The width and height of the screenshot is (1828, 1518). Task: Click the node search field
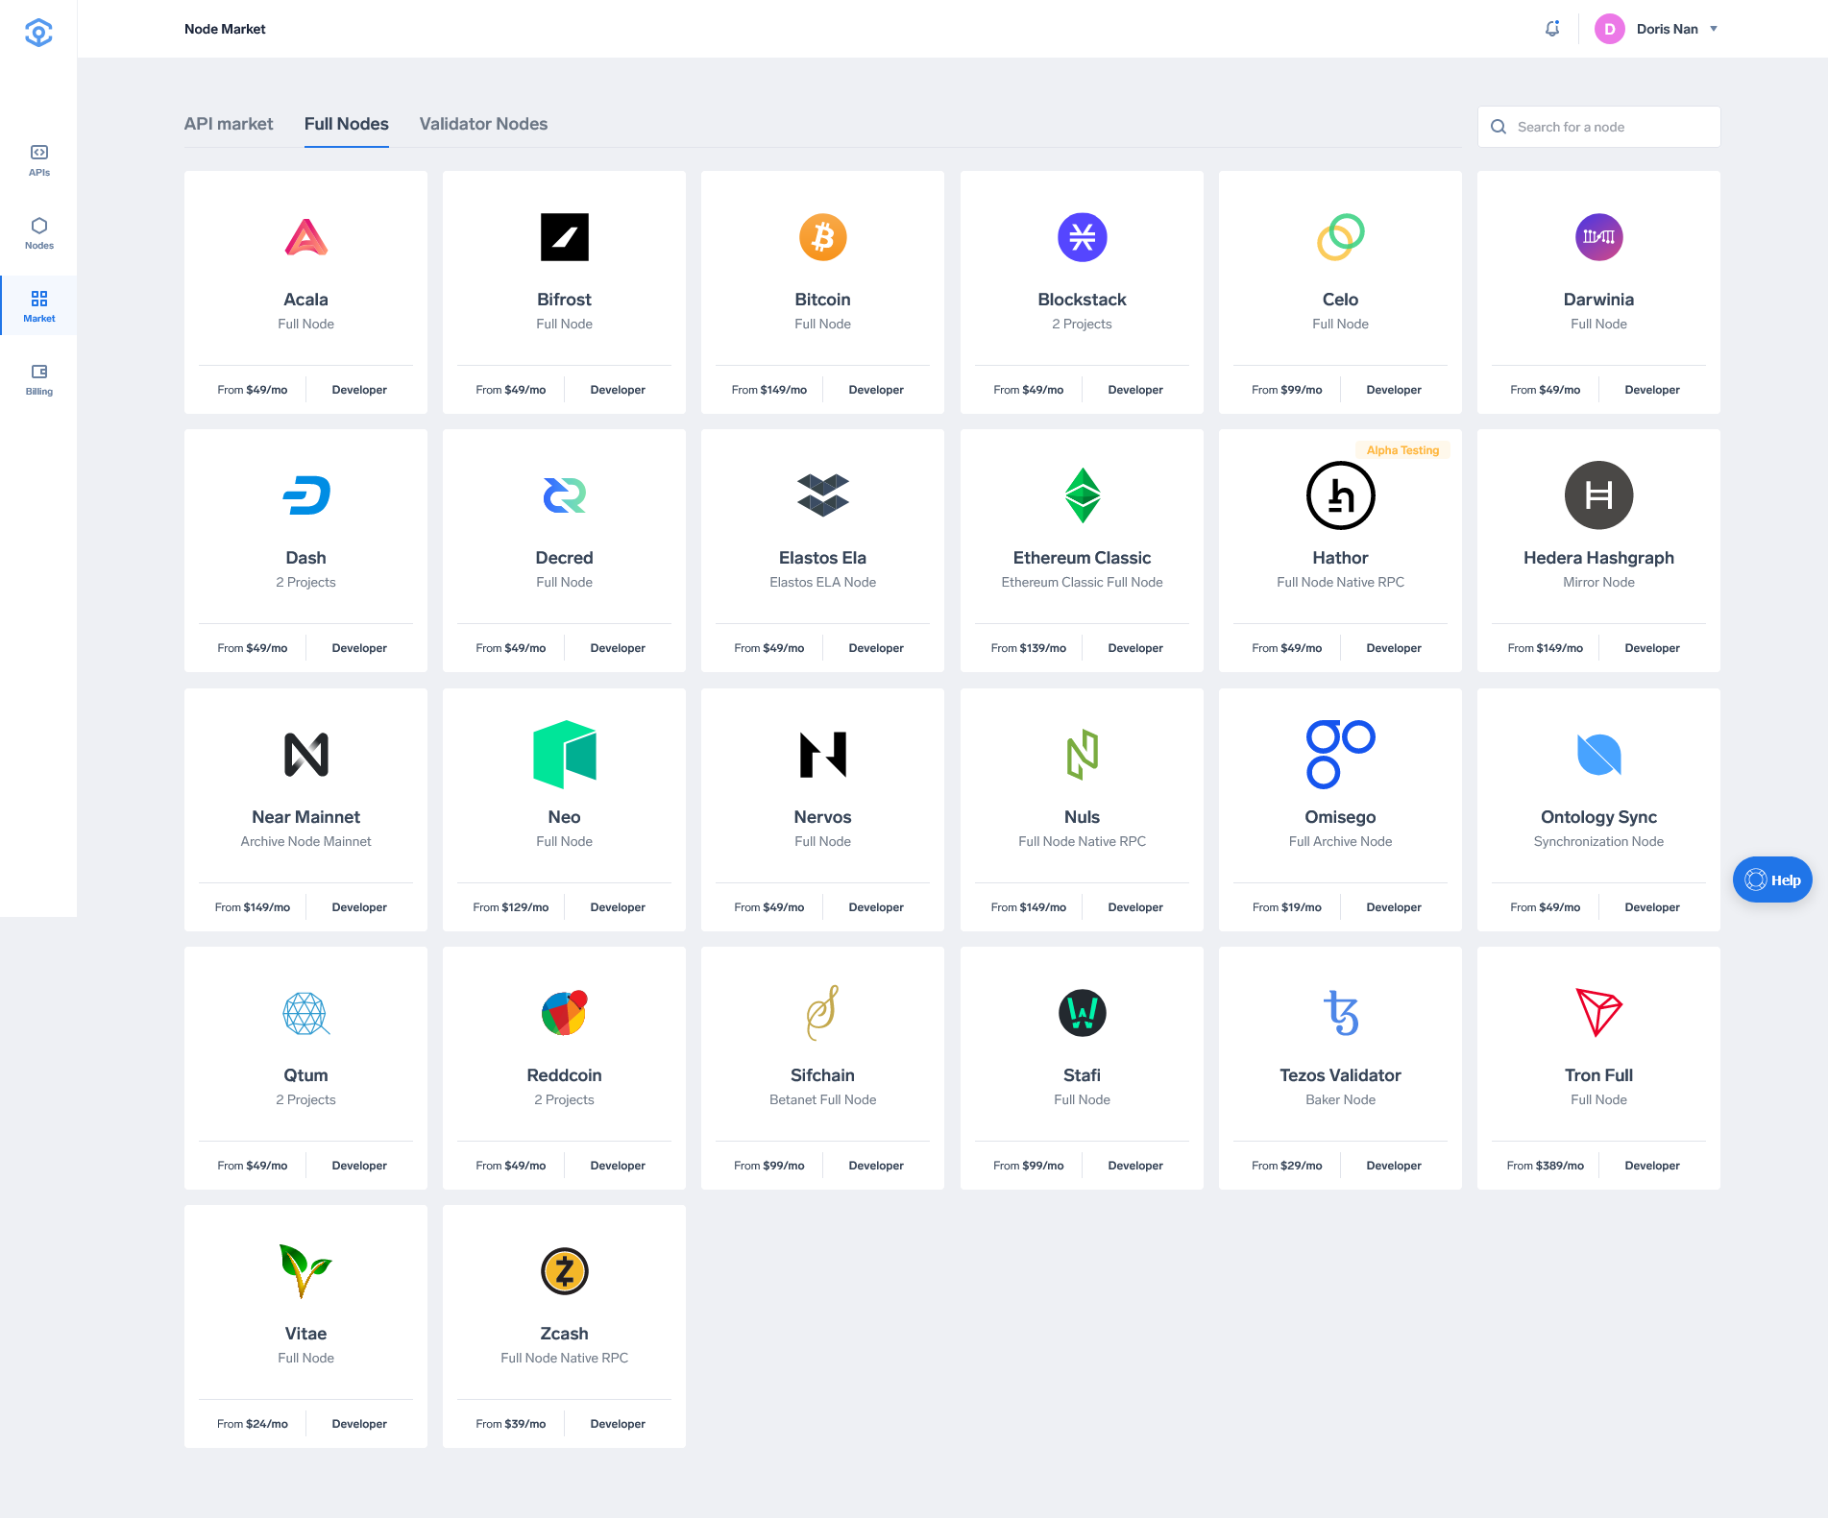(x=1598, y=126)
